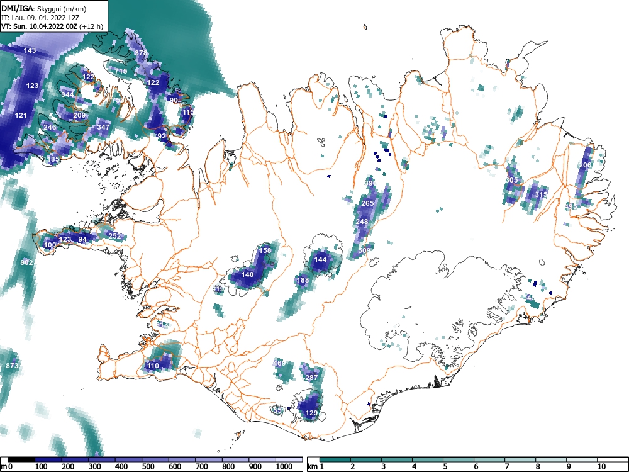
Task: Click the map value 248
Action: click(362, 221)
